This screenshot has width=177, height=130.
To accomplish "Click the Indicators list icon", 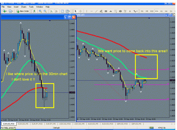I will [62, 11].
